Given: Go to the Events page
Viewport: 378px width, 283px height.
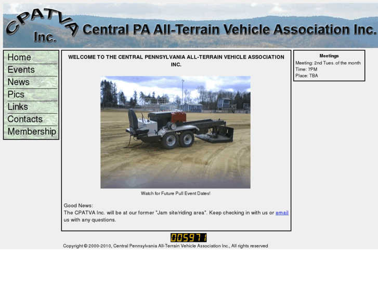Looking at the screenshot, I should pyautogui.click(x=21, y=70).
